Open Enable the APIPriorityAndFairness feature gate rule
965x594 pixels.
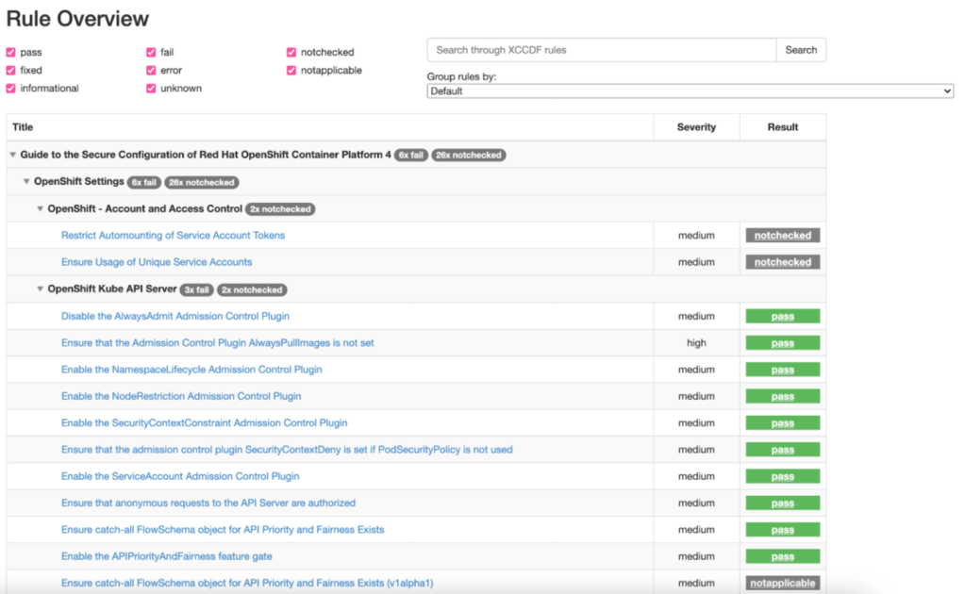click(x=167, y=556)
